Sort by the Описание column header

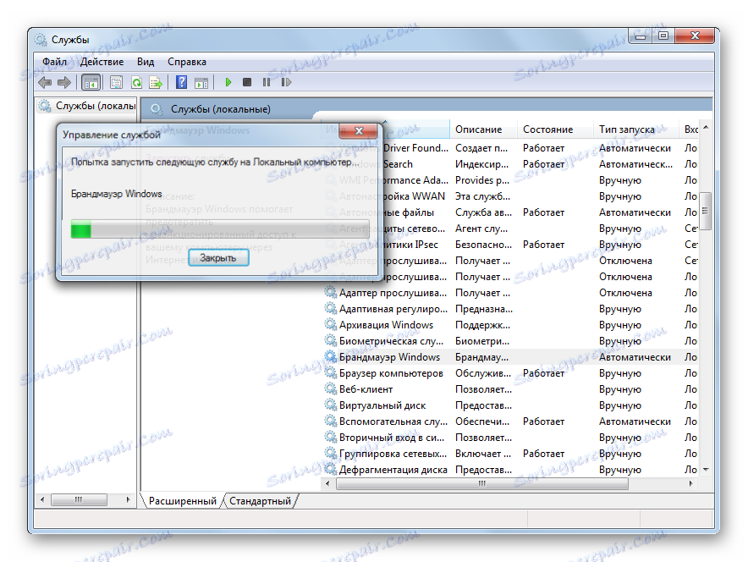483,129
